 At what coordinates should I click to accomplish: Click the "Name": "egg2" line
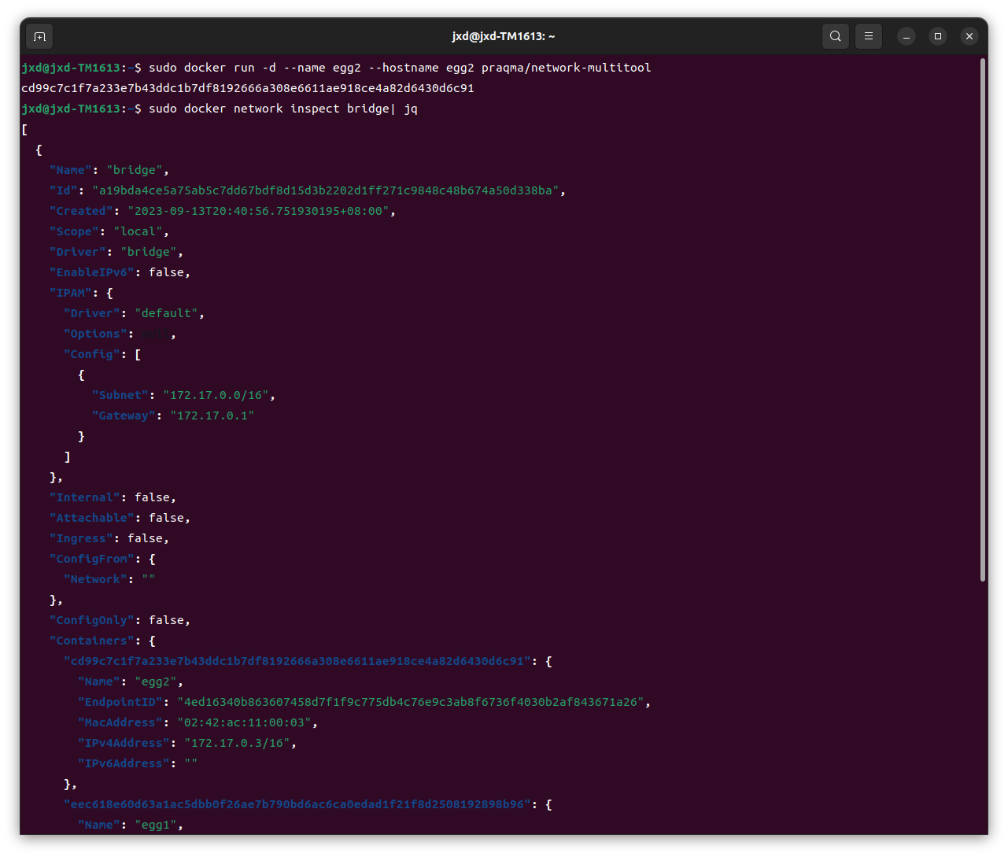pos(131,682)
